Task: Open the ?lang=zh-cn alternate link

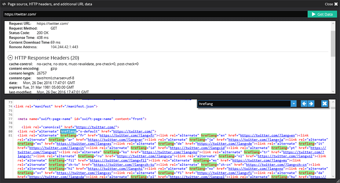Action: pyautogui.click(x=276, y=165)
